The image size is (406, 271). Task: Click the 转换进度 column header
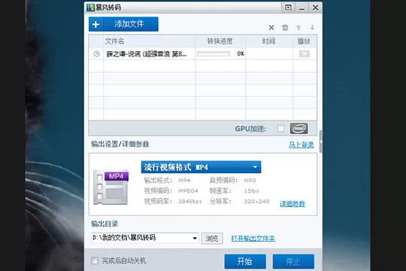coord(220,41)
